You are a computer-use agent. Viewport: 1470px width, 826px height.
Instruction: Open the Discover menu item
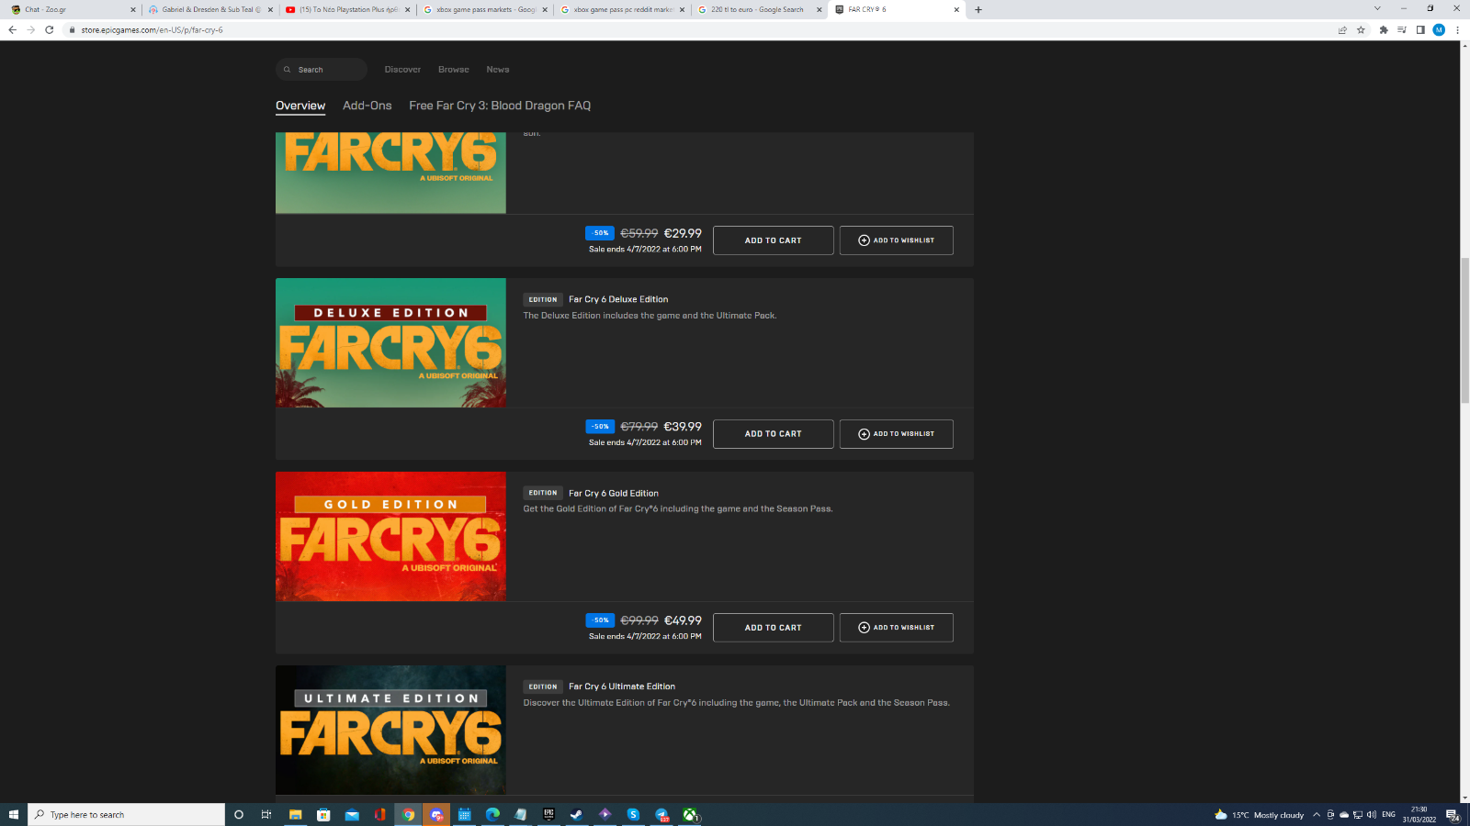402,70
